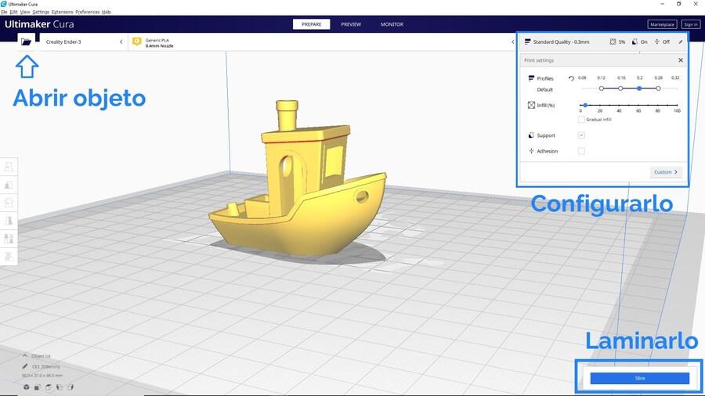Screen dimensions: 705x396
Task: Switch to 3D view camera icon
Action: [x=27, y=387]
